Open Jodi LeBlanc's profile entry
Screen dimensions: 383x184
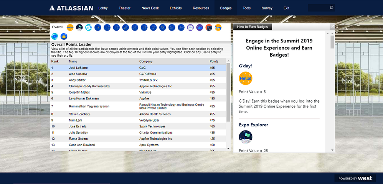click(x=138, y=68)
